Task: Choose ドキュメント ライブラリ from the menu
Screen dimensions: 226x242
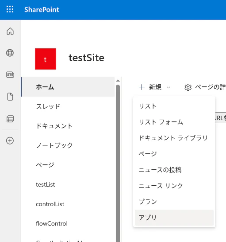Action: point(174,138)
